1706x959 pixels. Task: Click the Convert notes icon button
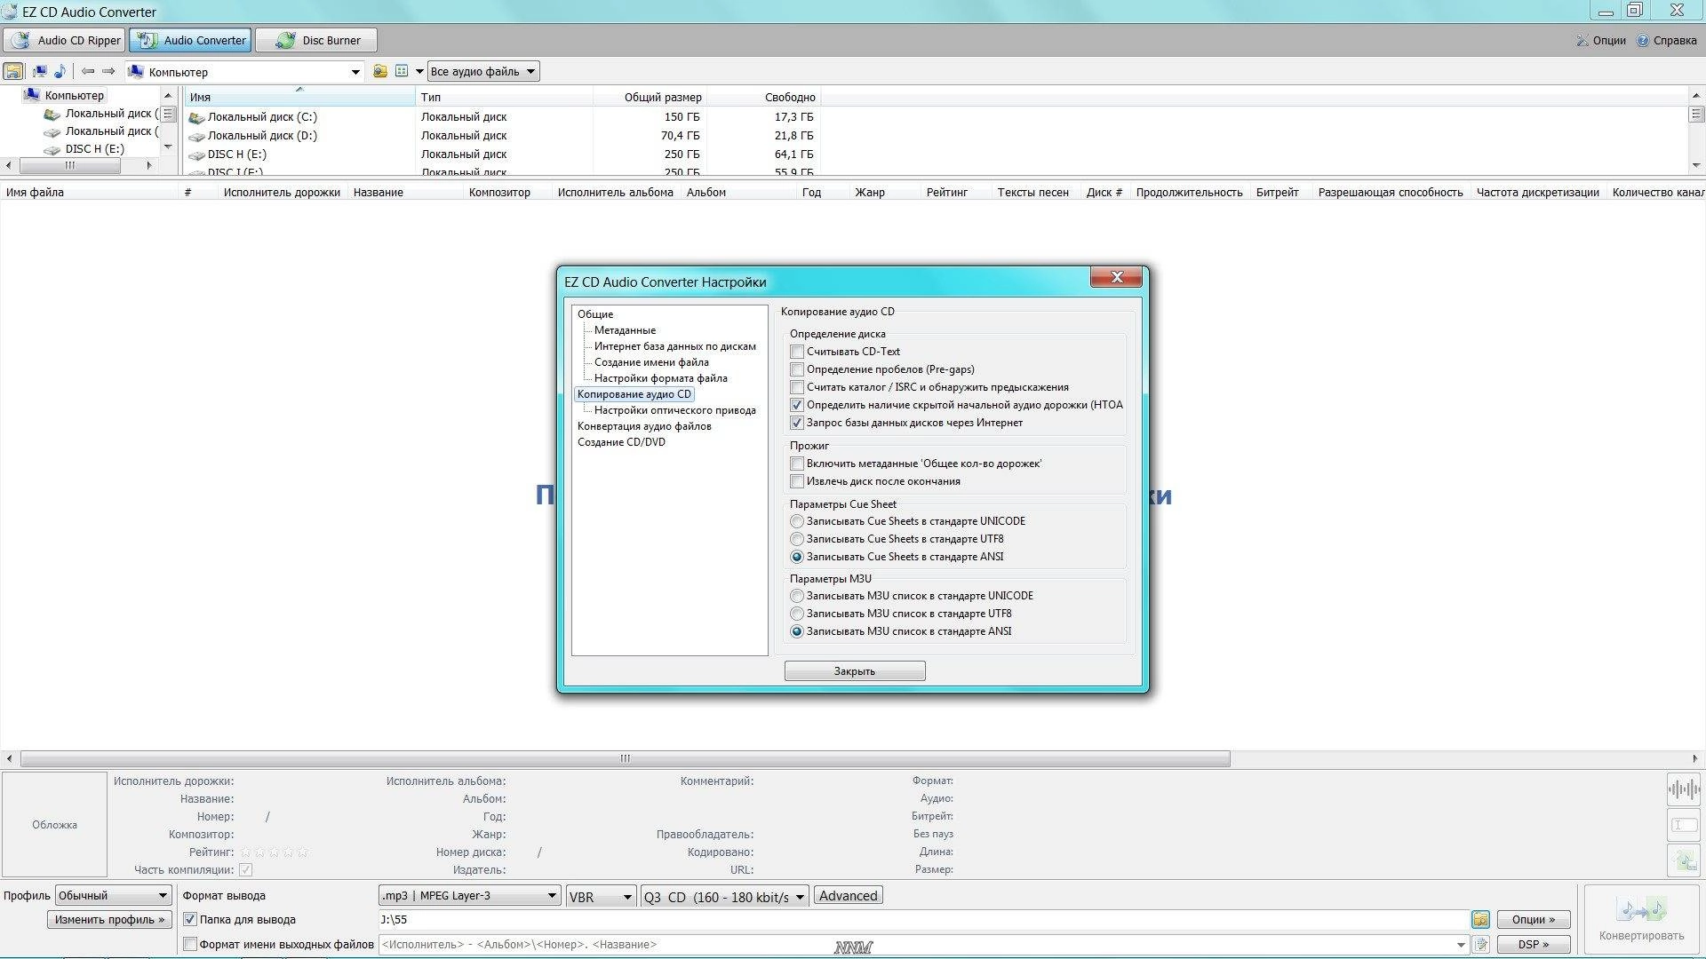[x=1642, y=920]
